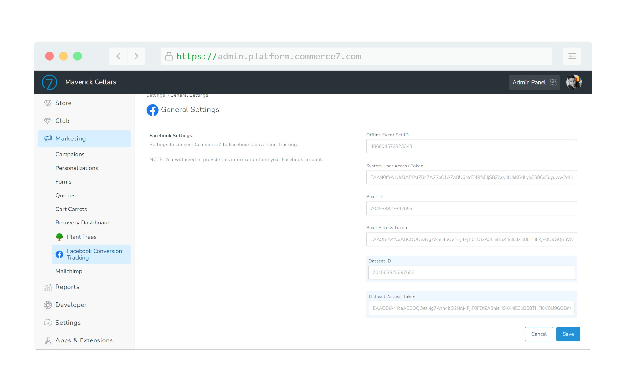Go to Campaigns submenu
Screen dimensions: 626x391
[70, 154]
